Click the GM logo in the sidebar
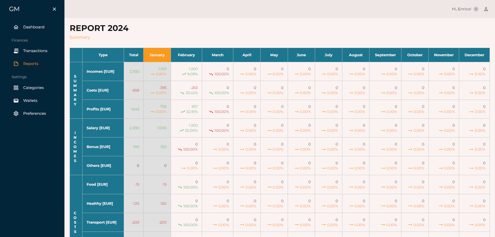The image size is (495, 237). coord(14,9)
